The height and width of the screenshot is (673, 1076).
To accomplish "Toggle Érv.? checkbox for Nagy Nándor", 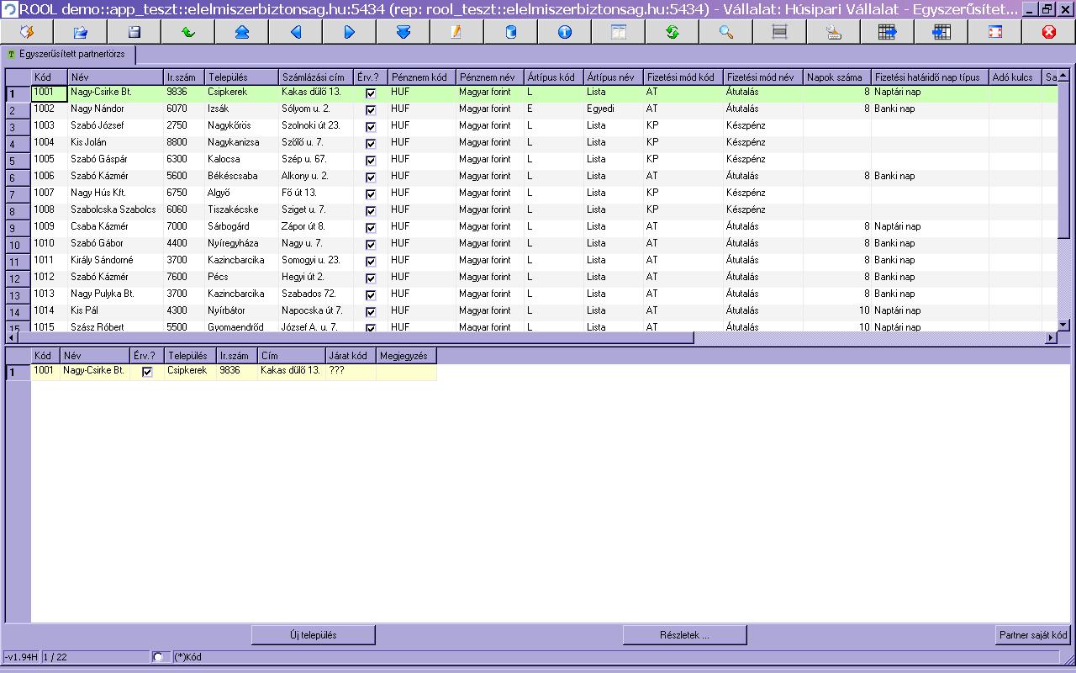I will pyautogui.click(x=371, y=110).
